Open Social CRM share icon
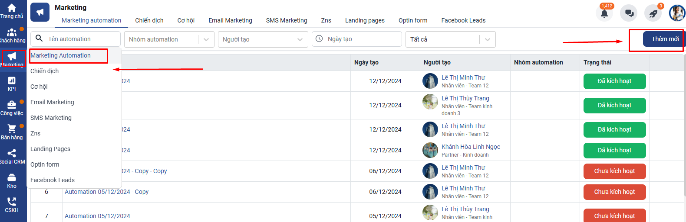This screenshot has width=686, height=222. pos(12,154)
